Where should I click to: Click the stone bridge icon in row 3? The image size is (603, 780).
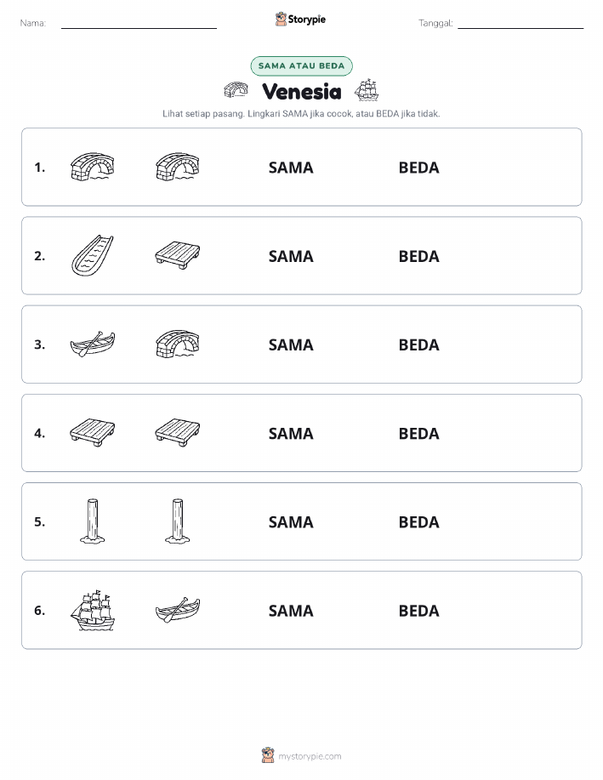click(x=178, y=344)
